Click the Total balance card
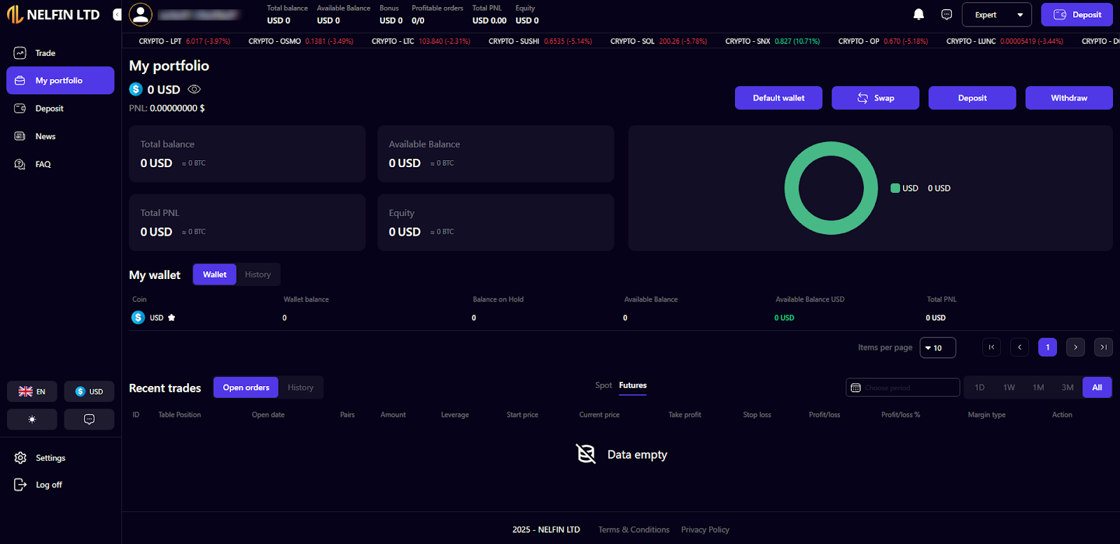Screen dimensions: 1120x544 tap(247, 154)
